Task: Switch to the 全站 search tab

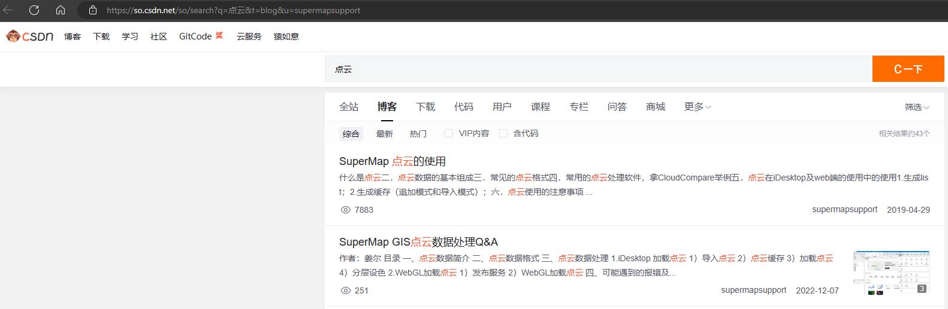Action: point(349,107)
